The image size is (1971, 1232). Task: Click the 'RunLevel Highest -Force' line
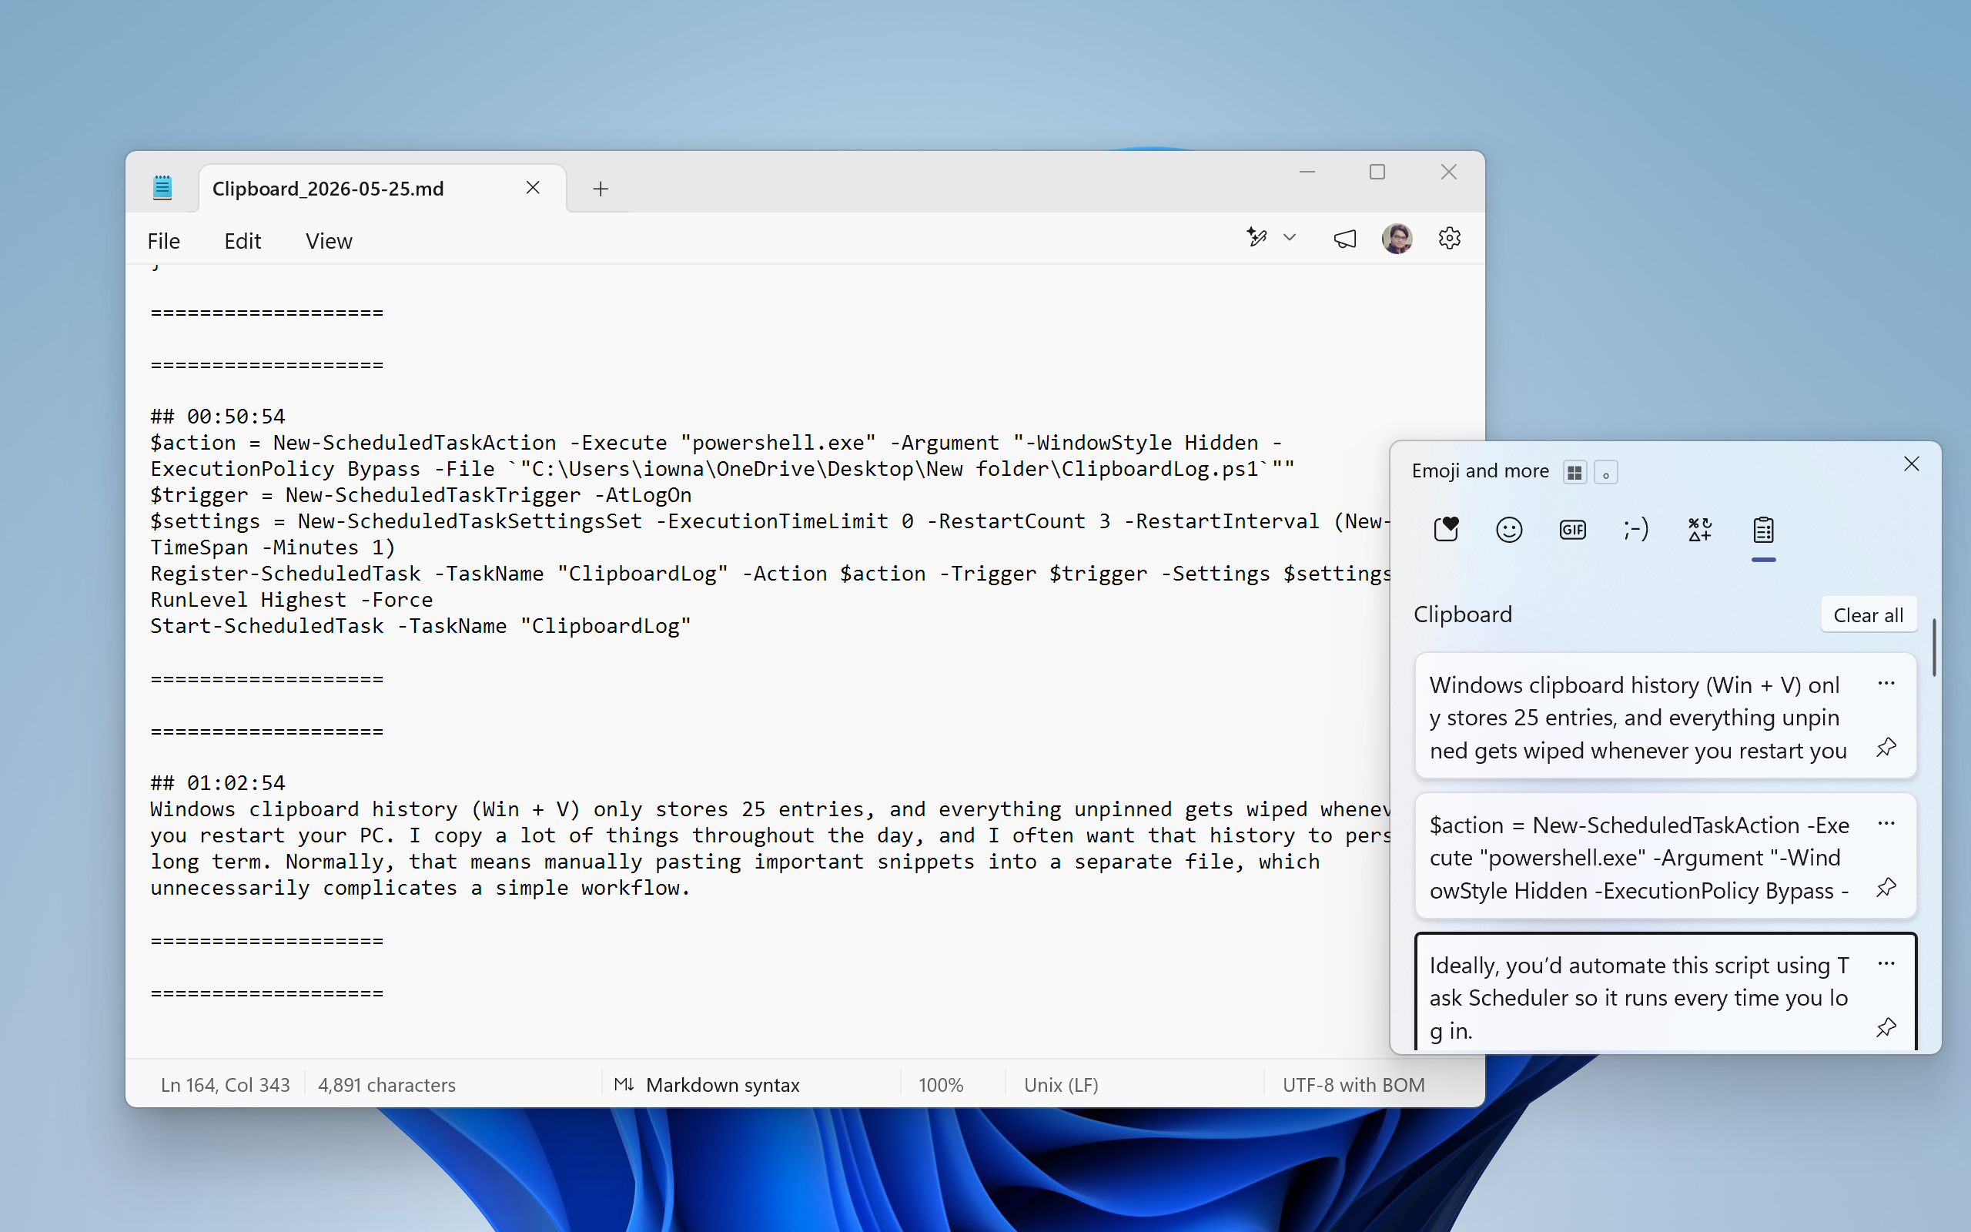tap(292, 600)
